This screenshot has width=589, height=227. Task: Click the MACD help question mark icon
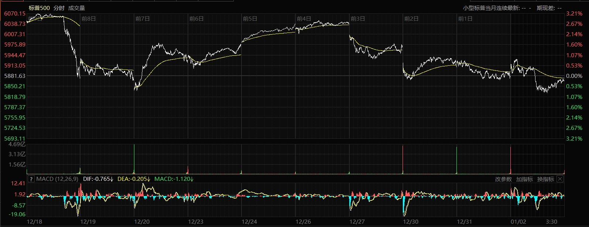click(x=31, y=179)
